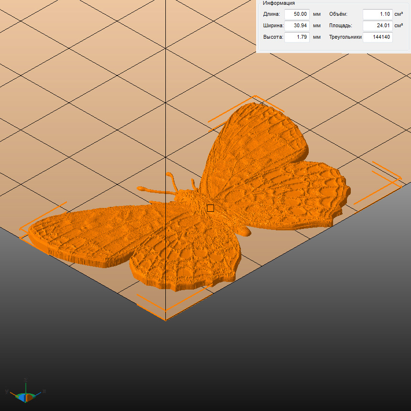Click the X axis label on orientation gizmo
The image size is (411, 411).
point(44,391)
